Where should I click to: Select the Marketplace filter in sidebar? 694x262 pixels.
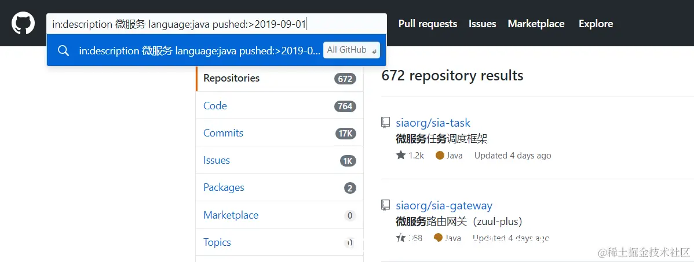[x=279, y=215]
